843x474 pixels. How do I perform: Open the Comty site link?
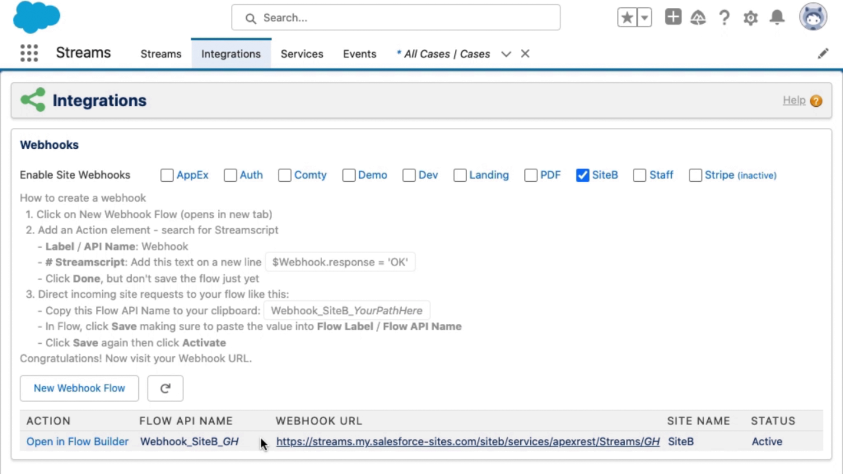click(x=310, y=175)
